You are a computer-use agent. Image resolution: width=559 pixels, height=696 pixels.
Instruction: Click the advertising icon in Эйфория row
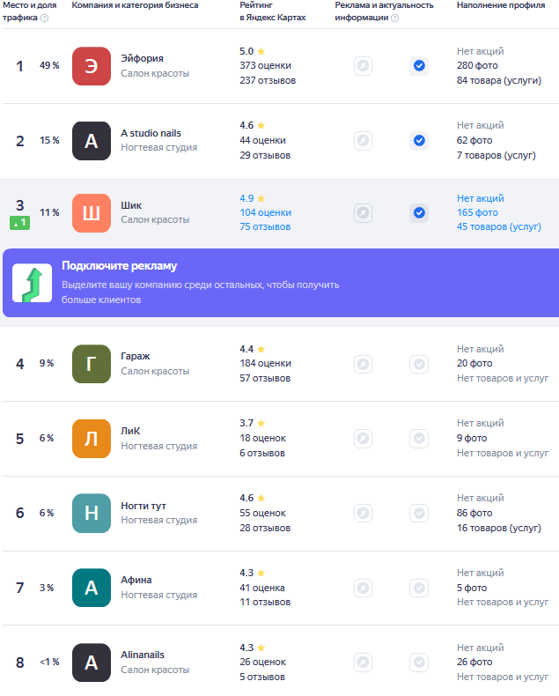[363, 66]
